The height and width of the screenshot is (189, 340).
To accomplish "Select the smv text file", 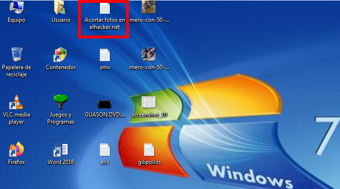I will tap(105, 55).
